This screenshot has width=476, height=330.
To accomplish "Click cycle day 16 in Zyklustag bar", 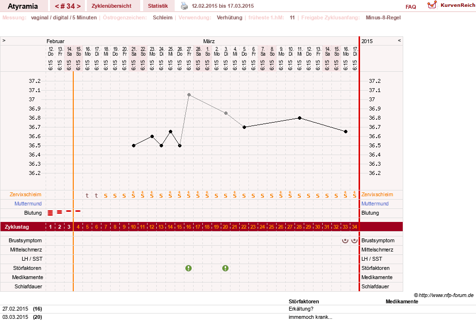I will coord(189,227).
